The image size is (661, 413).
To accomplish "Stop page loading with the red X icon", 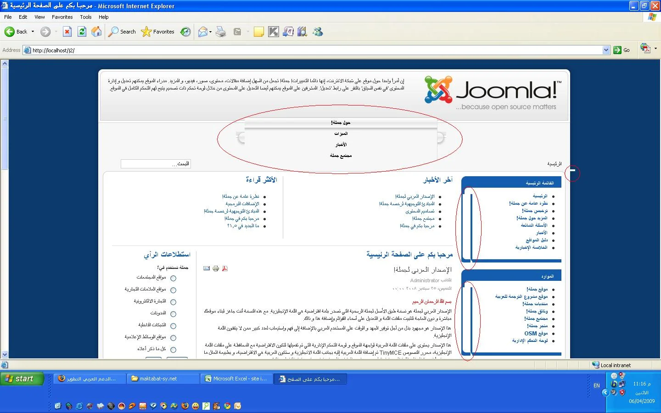I will point(67,32).
